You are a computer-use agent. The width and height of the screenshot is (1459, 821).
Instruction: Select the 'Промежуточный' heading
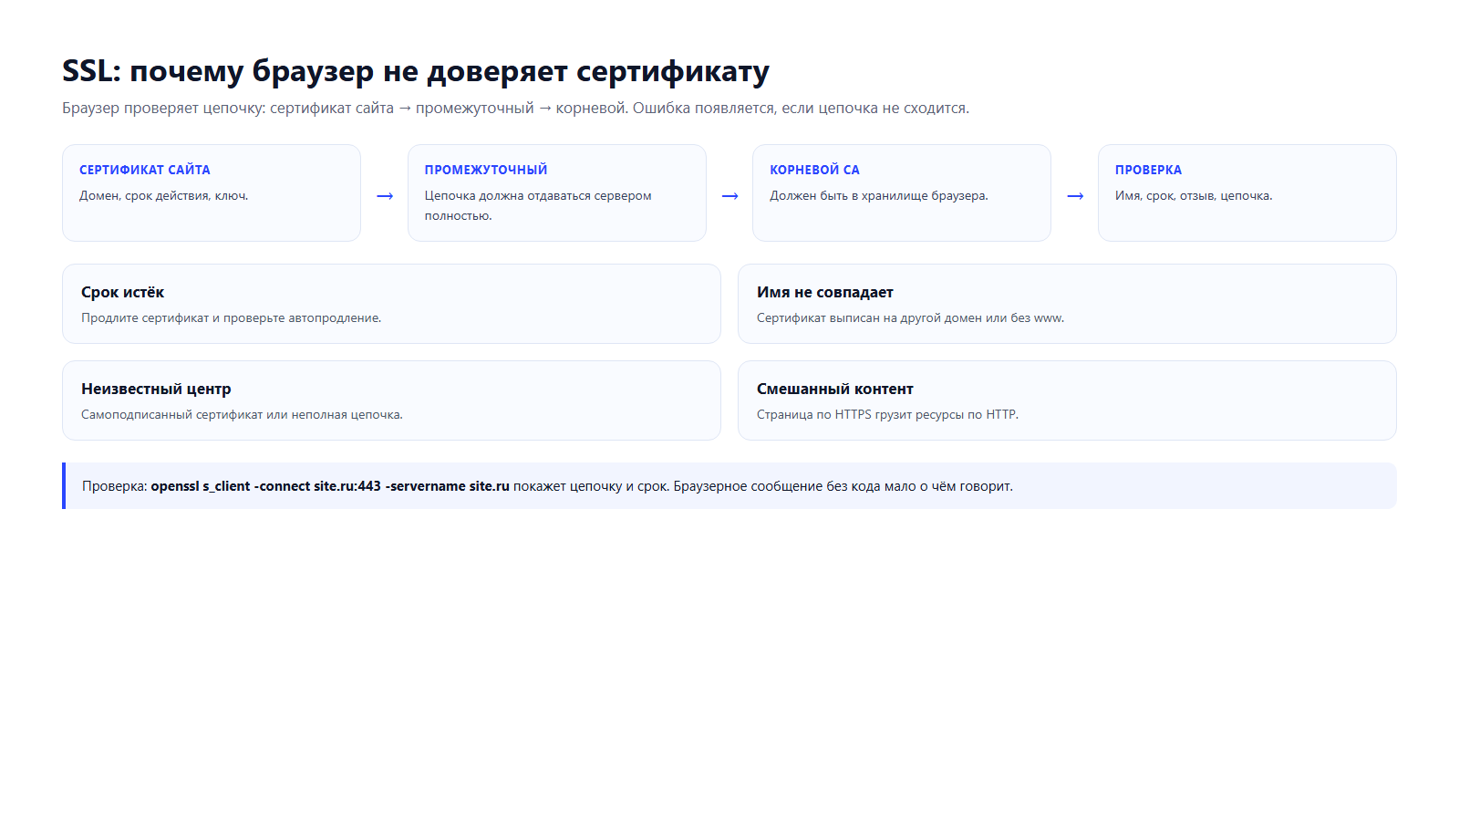tap(486, 170)
